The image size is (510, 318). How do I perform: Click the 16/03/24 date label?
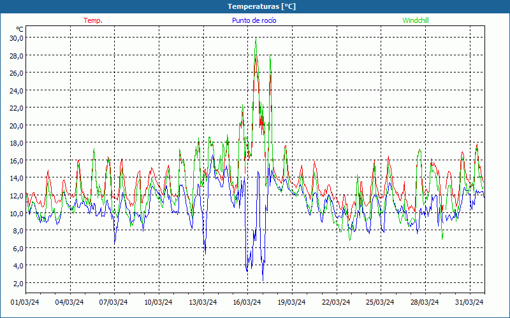pyautogui.click(x=247, y=302)
